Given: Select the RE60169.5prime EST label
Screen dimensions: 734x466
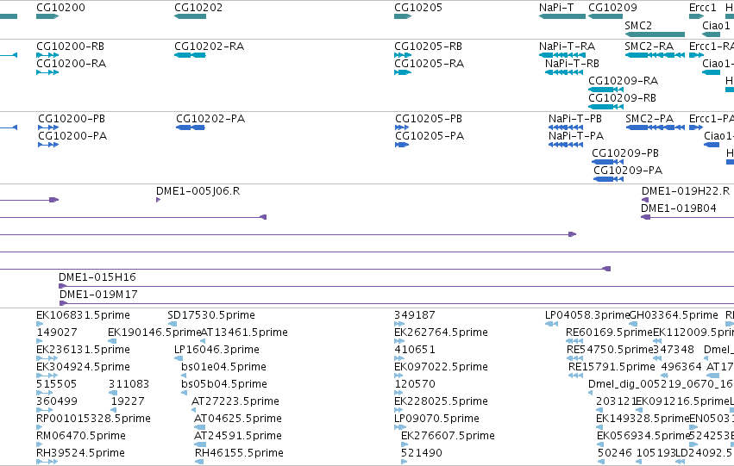Looking at the screenshot, I should 609,332.
